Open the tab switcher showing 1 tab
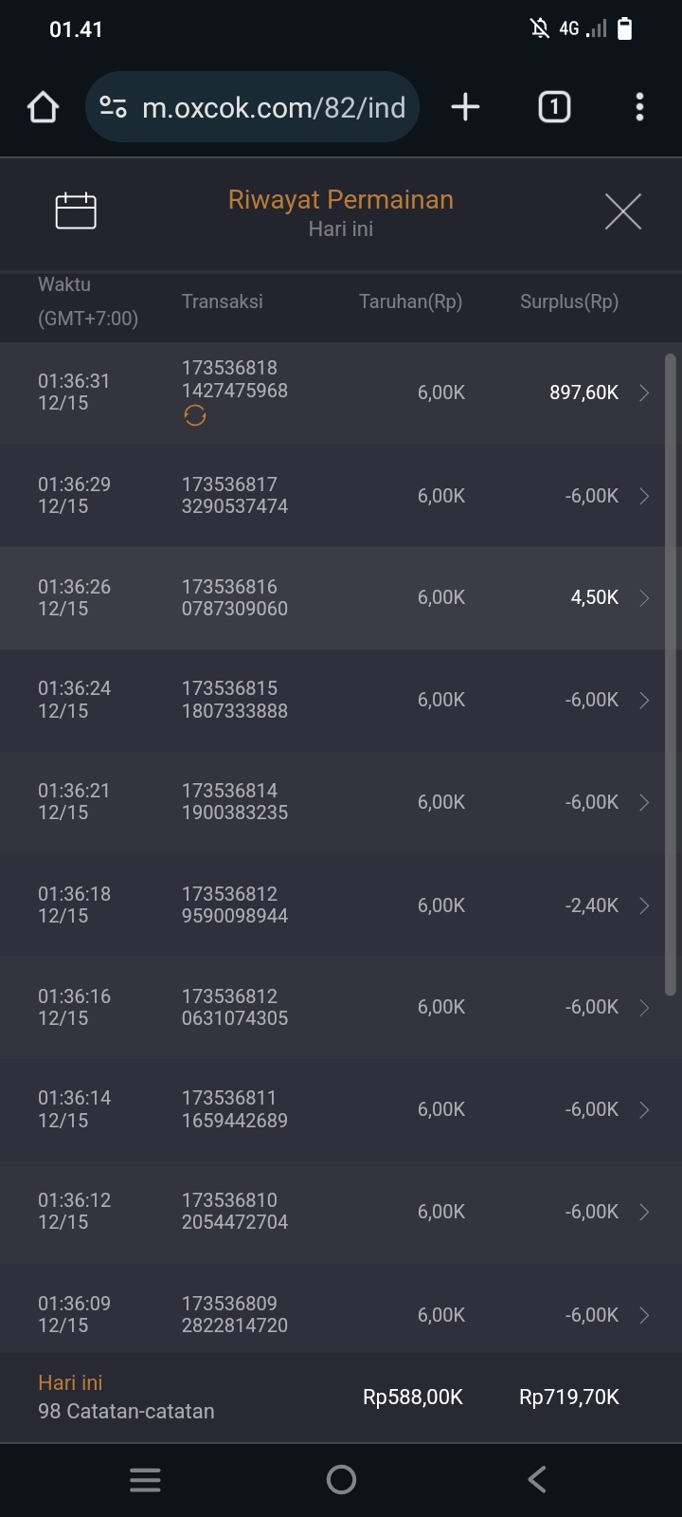Screen dimensions: 682x1517 554,107
